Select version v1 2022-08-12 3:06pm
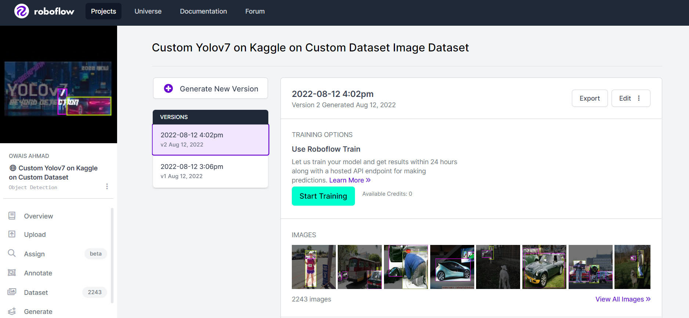Screen dimensions: 689x318 211,171
